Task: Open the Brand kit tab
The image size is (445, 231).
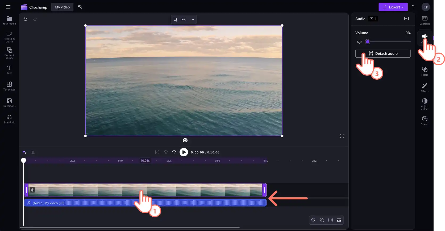Action: point(9,119)
